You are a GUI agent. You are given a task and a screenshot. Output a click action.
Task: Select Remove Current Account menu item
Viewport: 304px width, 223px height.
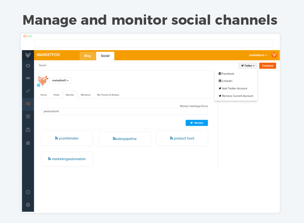click(236, 96)
